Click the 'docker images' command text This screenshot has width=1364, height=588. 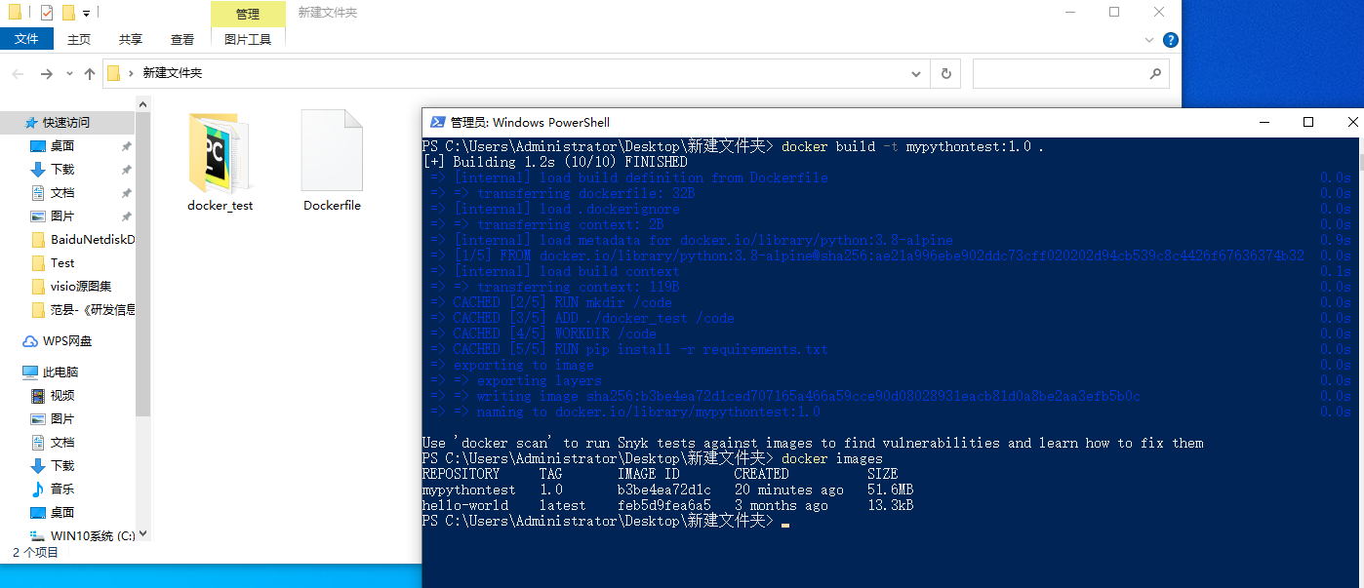click(832, 458)
